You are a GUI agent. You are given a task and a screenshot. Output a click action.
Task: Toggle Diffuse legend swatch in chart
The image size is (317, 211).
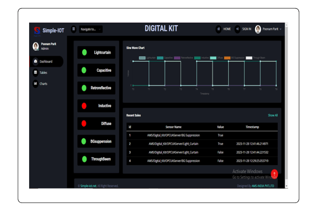pyautogui.click(x=213, y=58)
